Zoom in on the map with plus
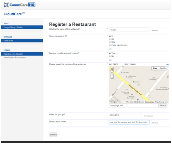This screenshot has width=172, height=144. (112, 75)
